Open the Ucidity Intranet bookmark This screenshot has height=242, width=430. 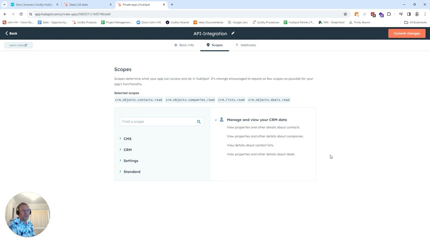tap(177, 23)
